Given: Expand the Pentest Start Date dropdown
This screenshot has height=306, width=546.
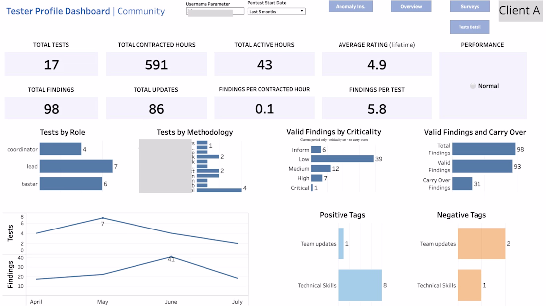Looking at the screenshot, I should [x=276, y=11].
